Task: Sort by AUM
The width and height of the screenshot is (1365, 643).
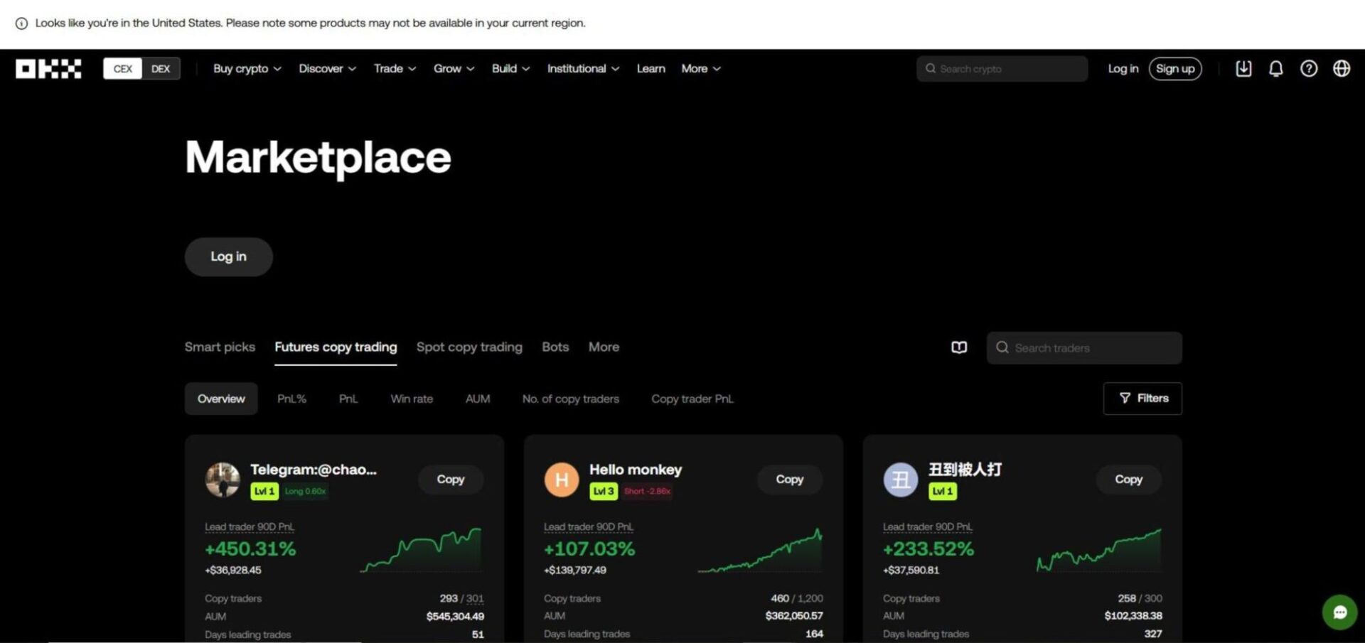Action: tap(478, 399)
